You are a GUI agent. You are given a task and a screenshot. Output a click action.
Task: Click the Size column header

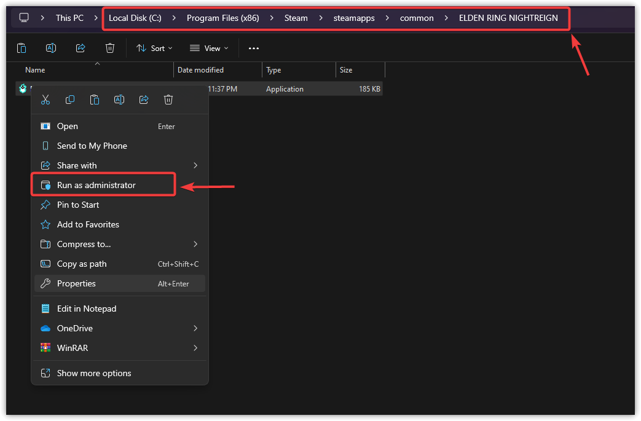pyautogui.click(x=346, y=70)
